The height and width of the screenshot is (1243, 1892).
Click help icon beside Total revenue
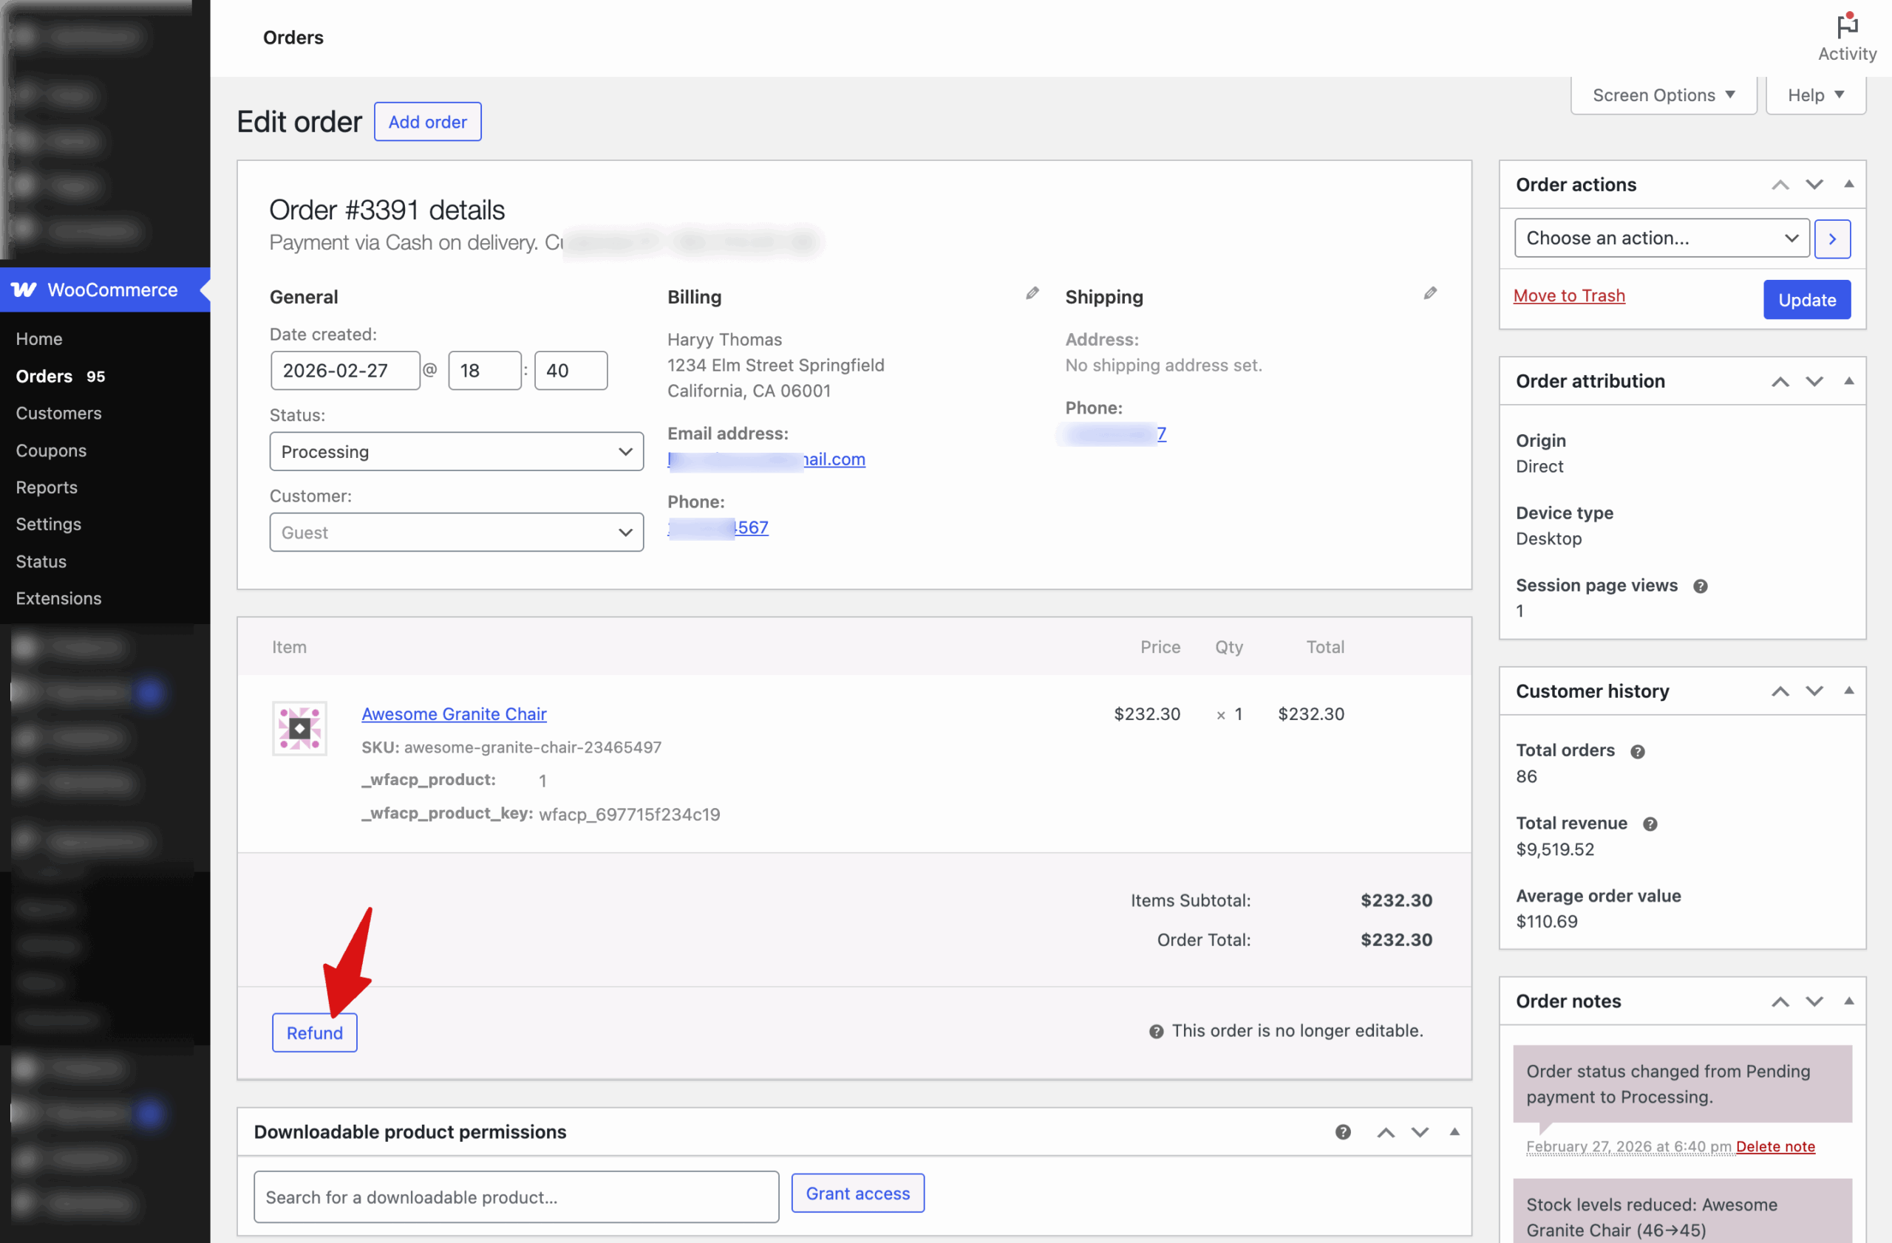(1650, 823)
